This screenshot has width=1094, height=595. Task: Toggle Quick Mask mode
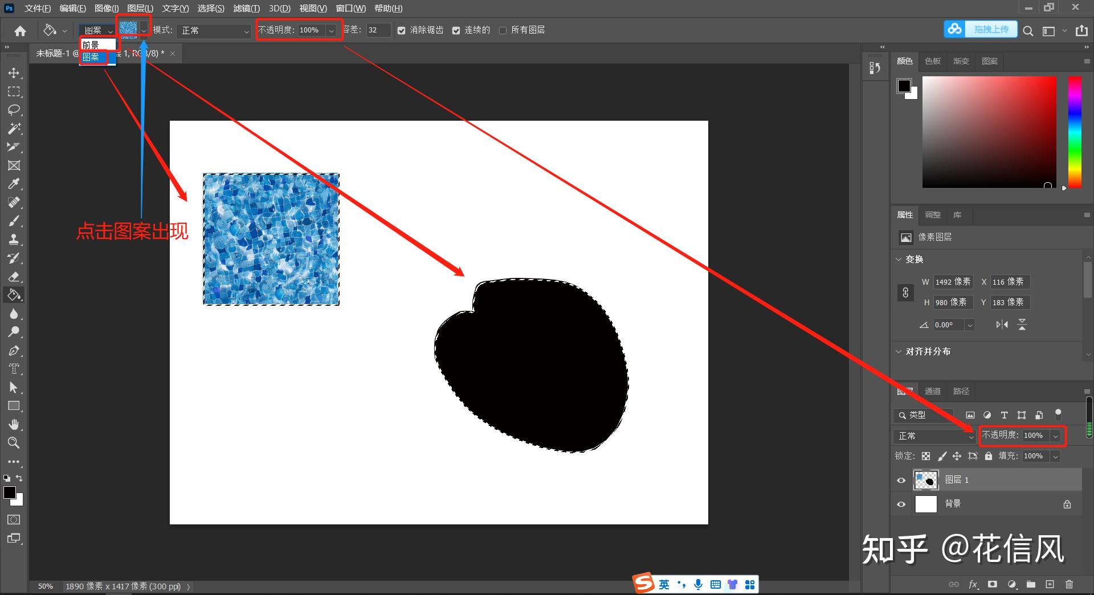point(14,519)
